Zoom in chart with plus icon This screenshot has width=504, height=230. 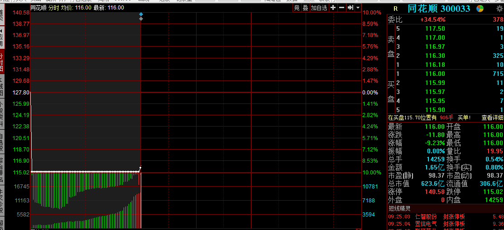333,8
